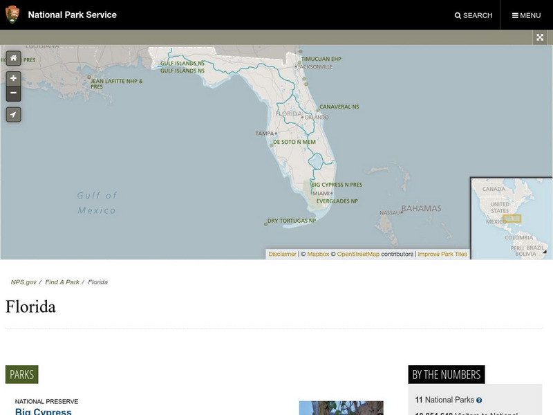Click the locate me arrow button

[13, 115]
